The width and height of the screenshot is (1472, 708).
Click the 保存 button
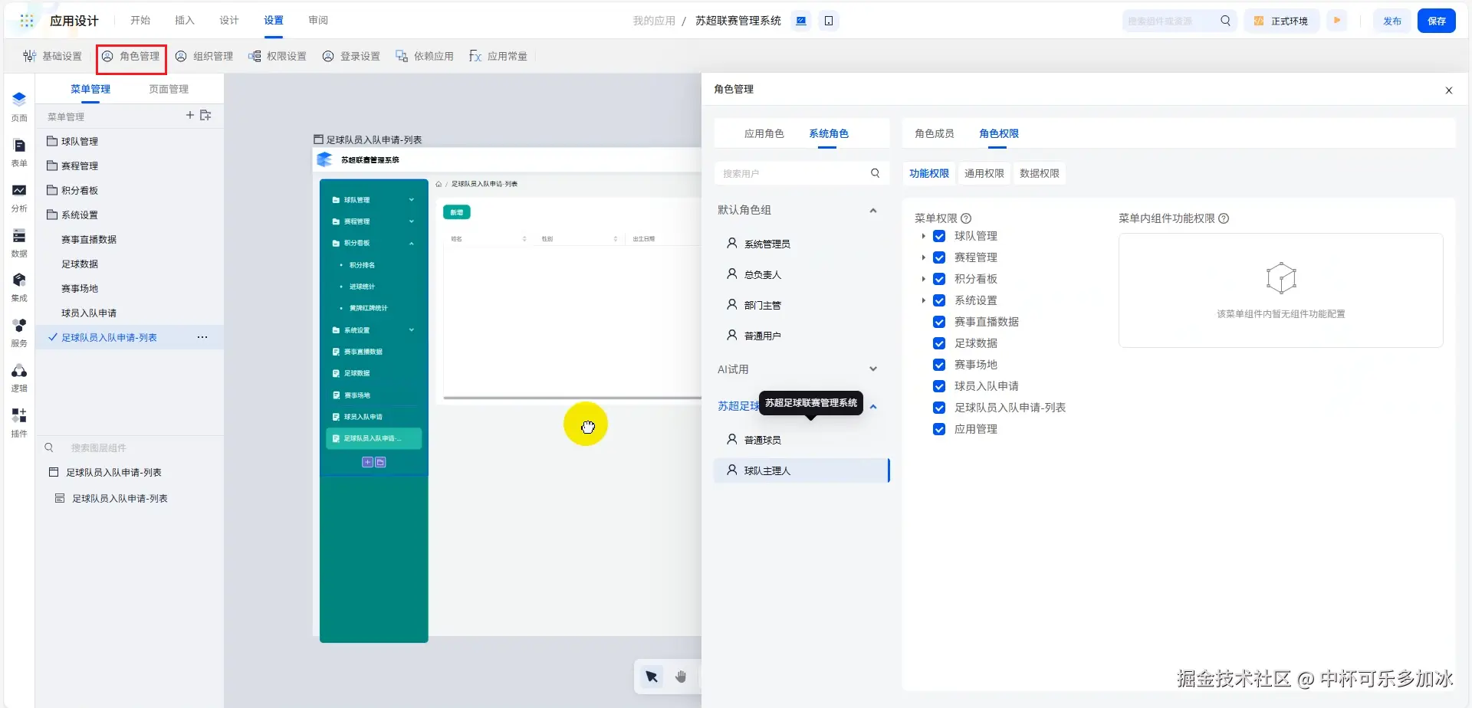pos(1437,21)
